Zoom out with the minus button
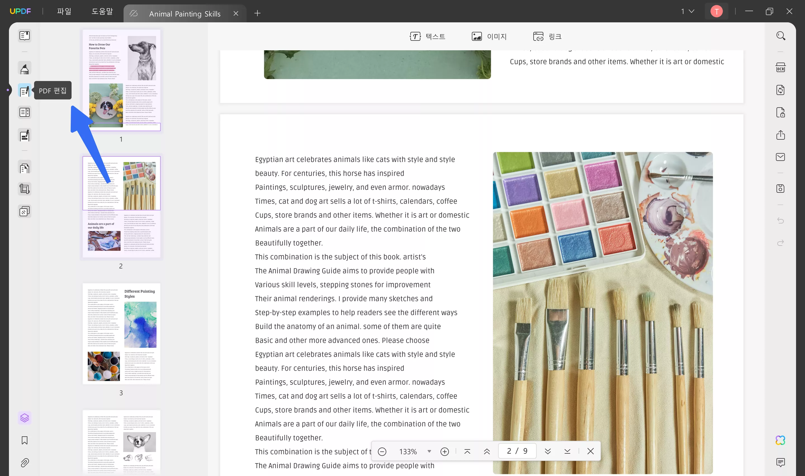Image resolution: width=805 pixels, height=476 pixels. (382, 452)
